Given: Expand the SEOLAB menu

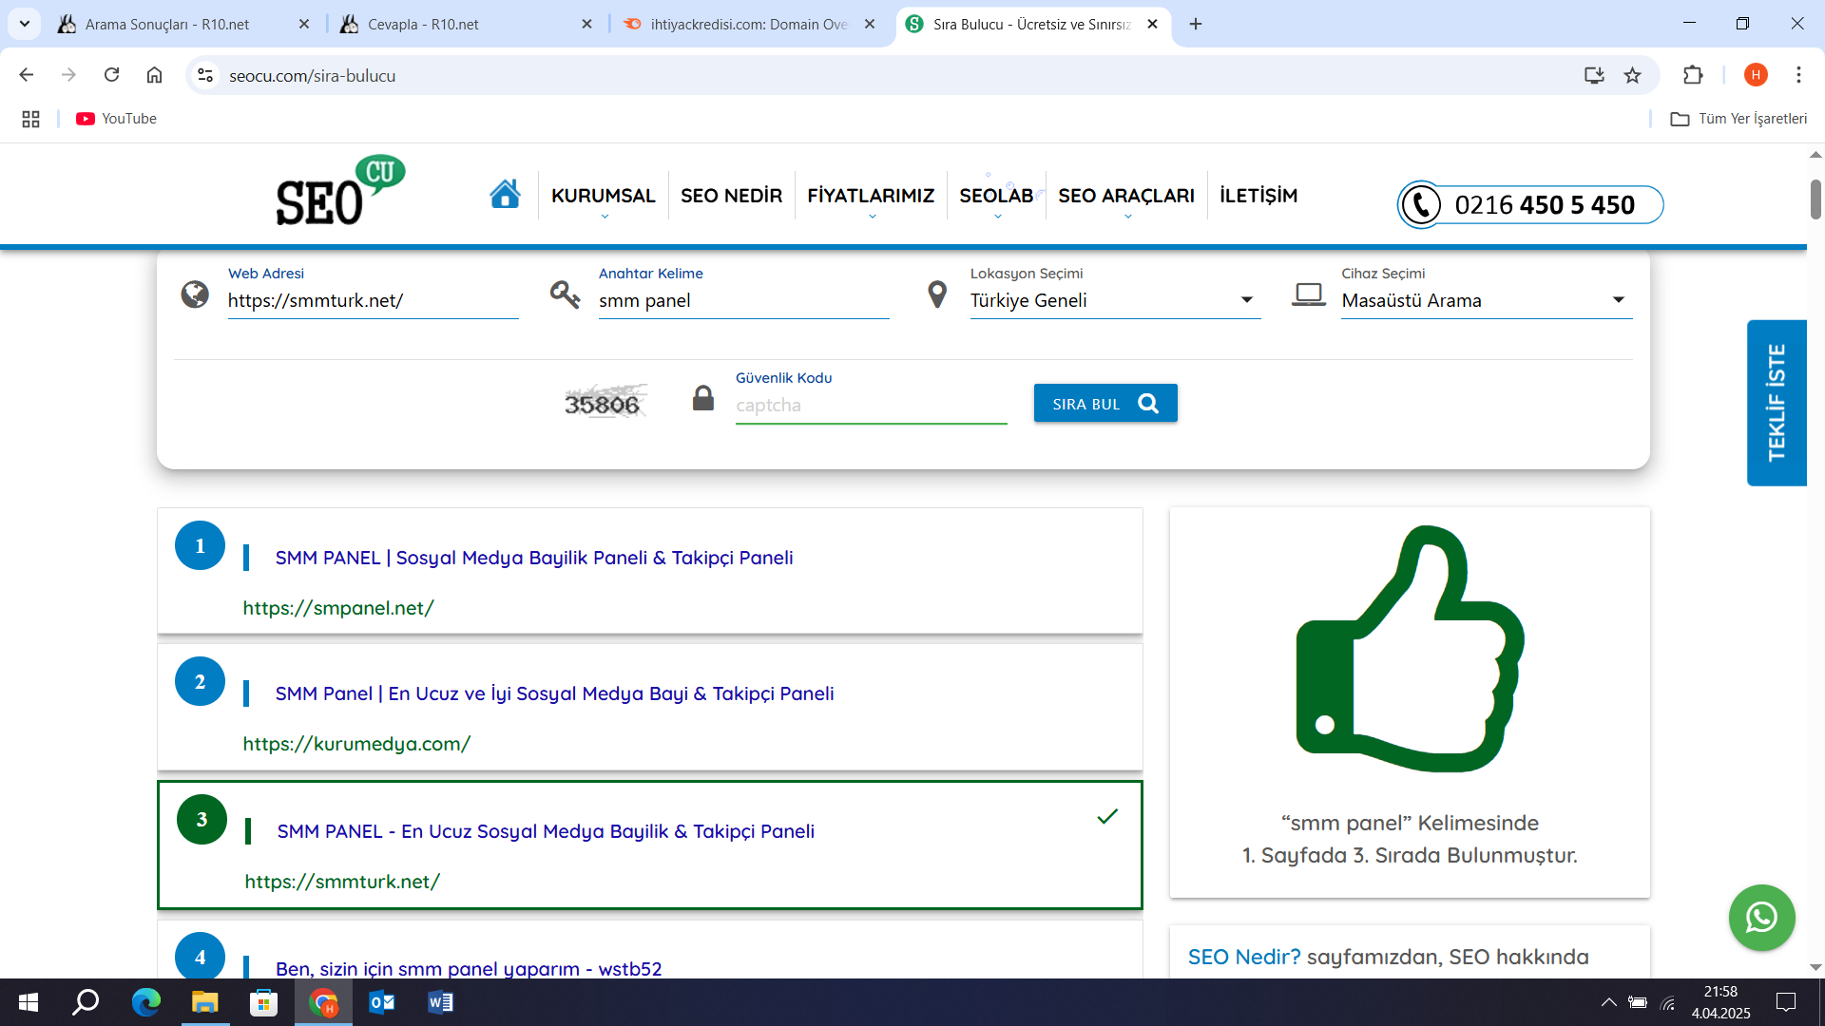Looking at the screenshot, I should 996,197.
